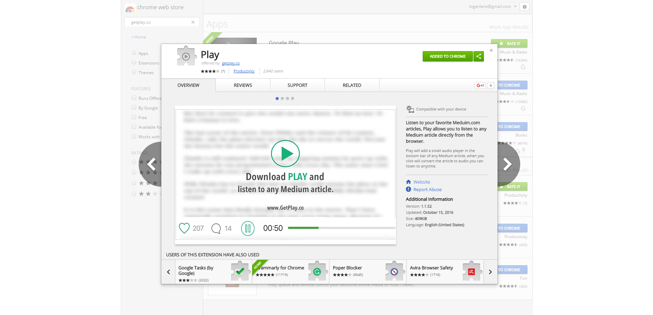Select the first carousel dot
This screenshot has height=315, width=653.
tap(277, 98)
